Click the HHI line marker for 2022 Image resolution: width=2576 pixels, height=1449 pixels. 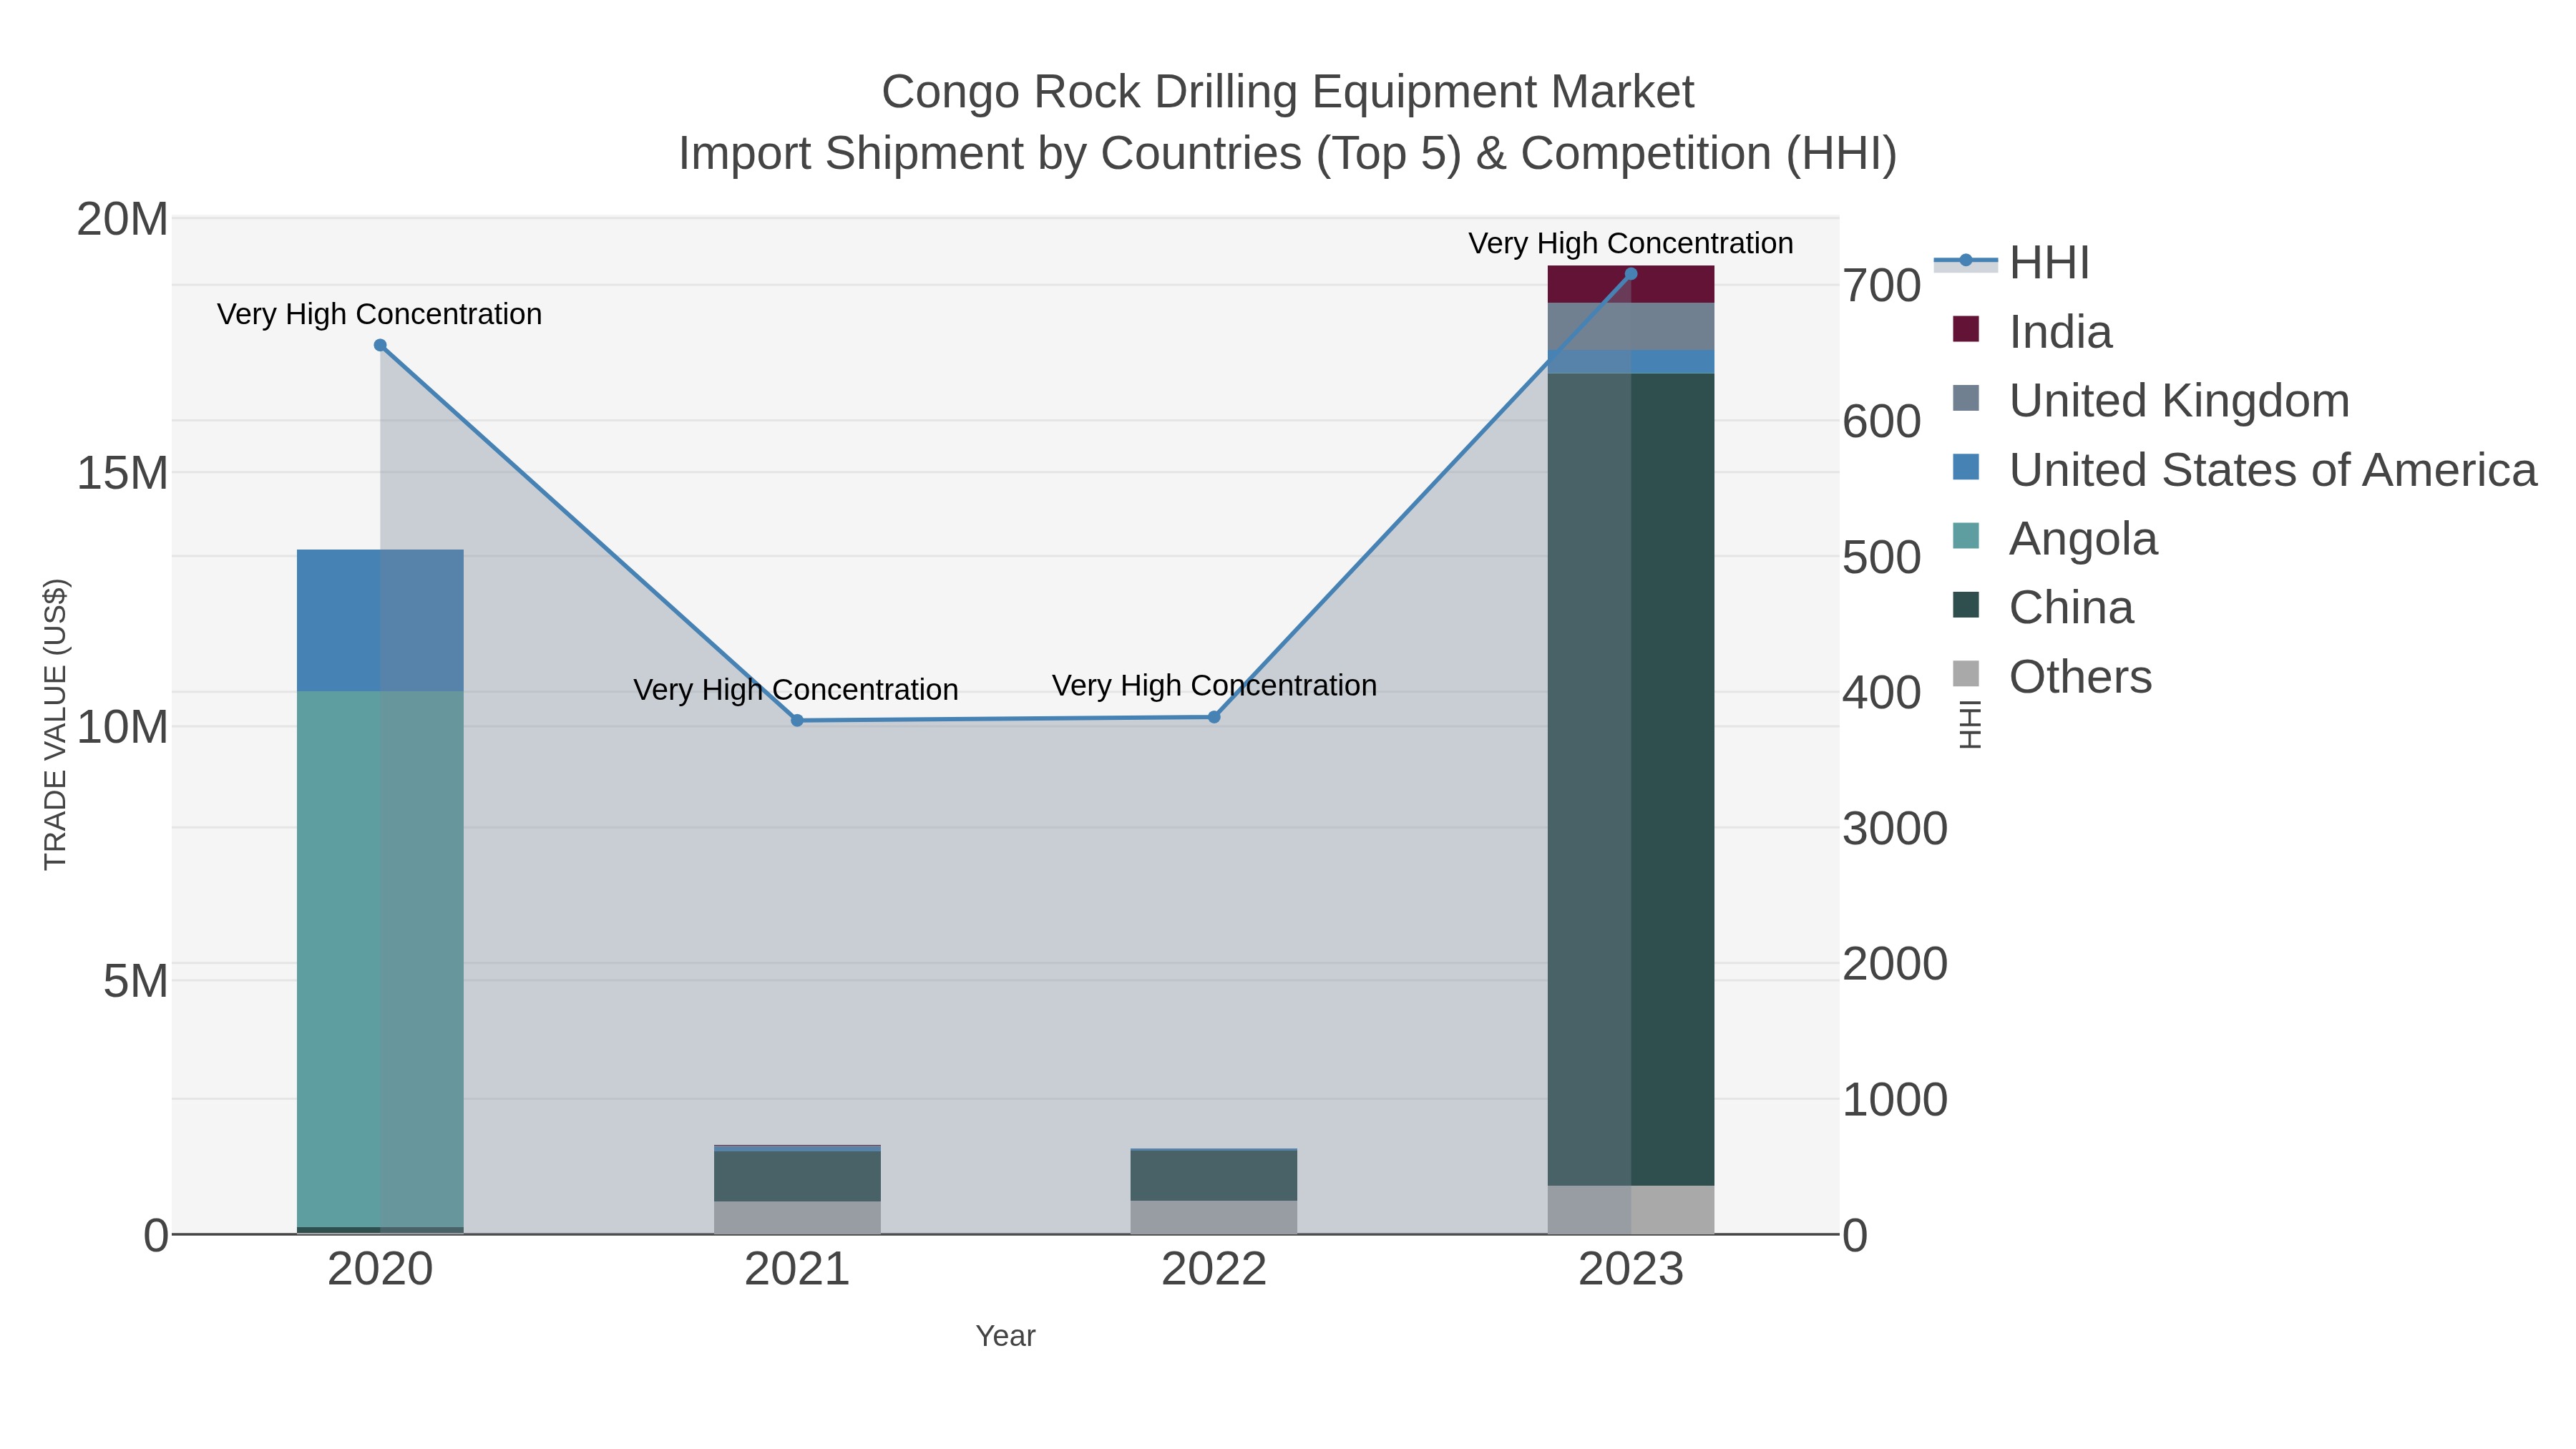tap(1214, 717)
